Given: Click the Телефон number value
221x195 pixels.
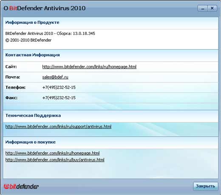Looking at the screenshot, I should [59, 87].
